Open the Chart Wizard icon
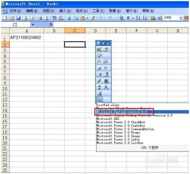This screenshot has height=174, width=190. pyautogui.click(x=153, y=18)
